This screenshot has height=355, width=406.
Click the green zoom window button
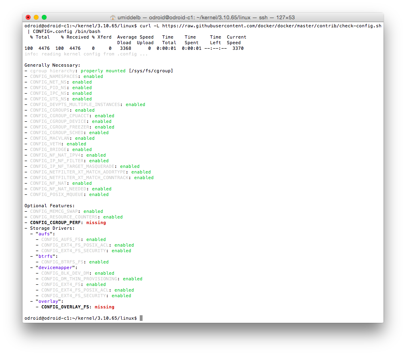(44, 17)
